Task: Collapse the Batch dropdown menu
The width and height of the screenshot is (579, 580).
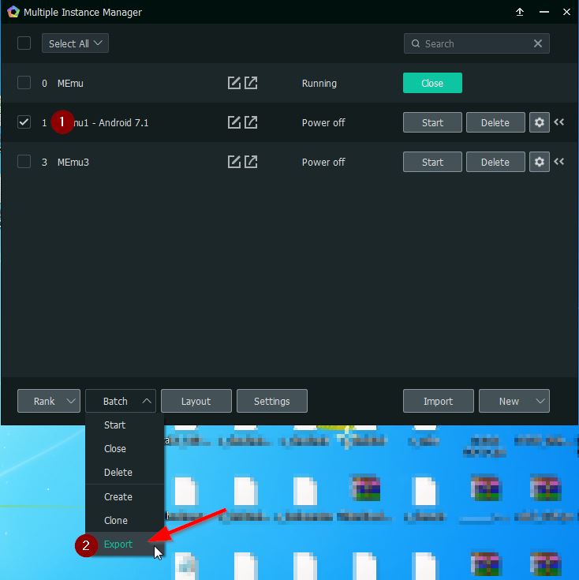Action: pos(121,401)
